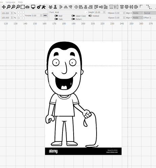Click the Rotate angle input field

point(37,15)
